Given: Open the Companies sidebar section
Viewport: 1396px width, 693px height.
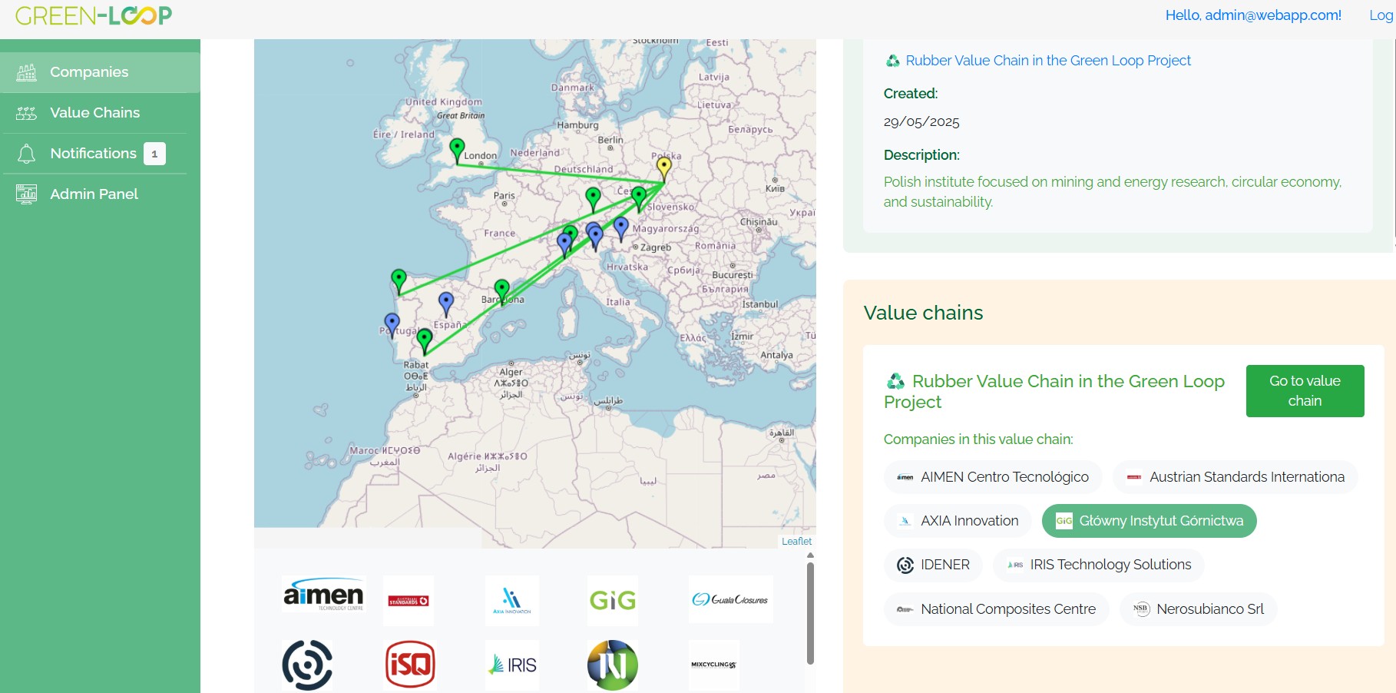Looking at the screenshot, I should pyautogui.click(x=89, y=72).
